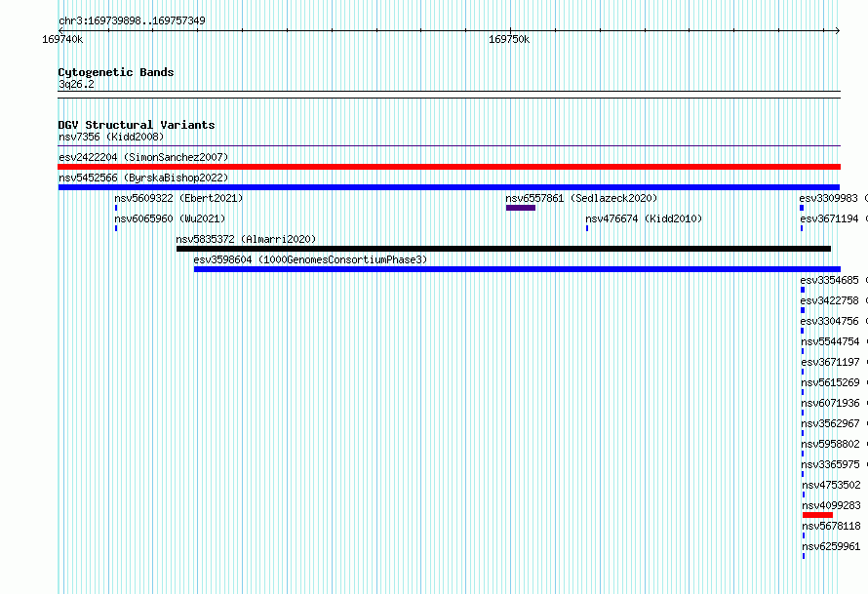Click the blue nsv5452566 variant bar
Image resolution: width=868 pixels, height=594 pixels.
tap(449, 187)
